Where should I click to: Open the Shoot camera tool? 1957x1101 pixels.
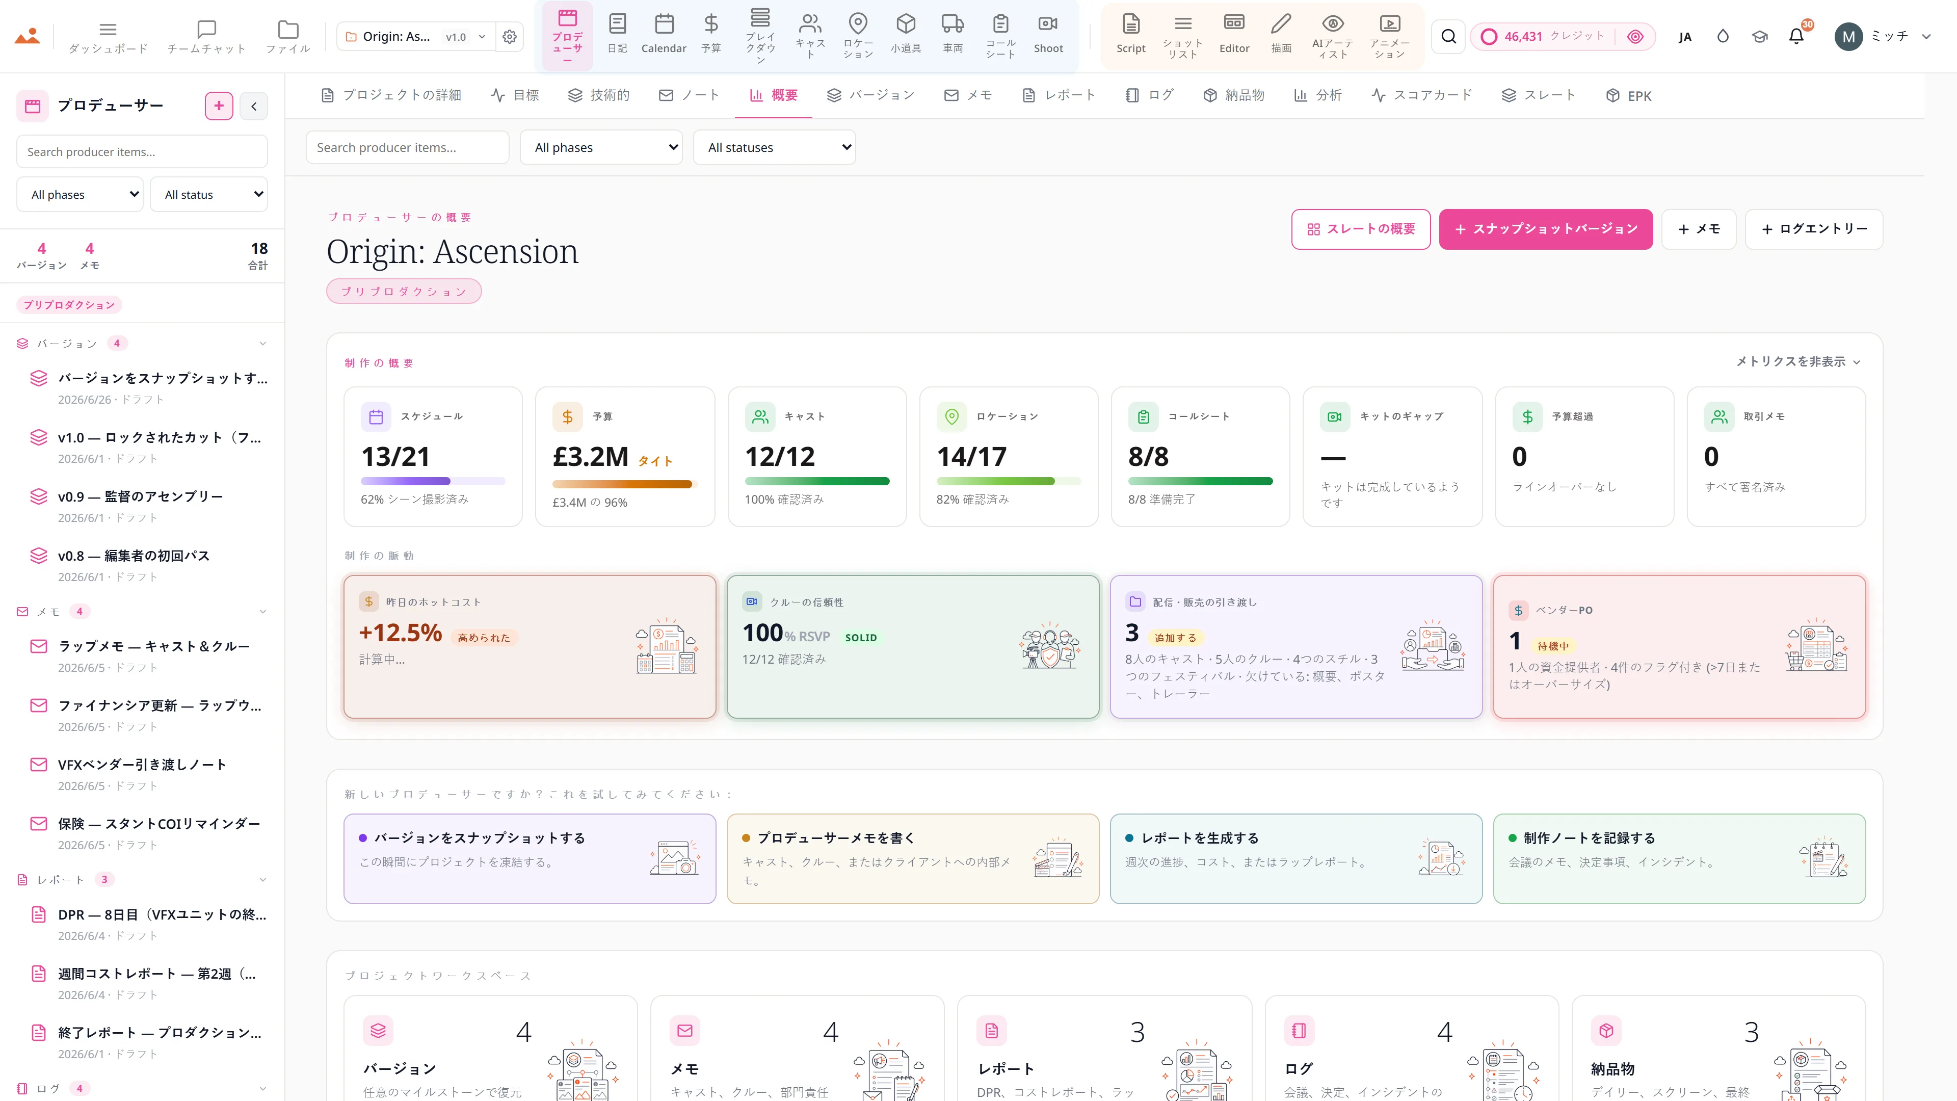(1048, 34)
